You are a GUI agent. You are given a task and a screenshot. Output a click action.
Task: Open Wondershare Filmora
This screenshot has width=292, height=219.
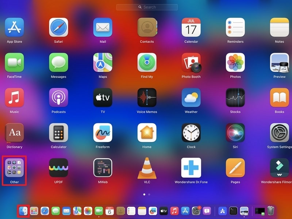point(280,168)
